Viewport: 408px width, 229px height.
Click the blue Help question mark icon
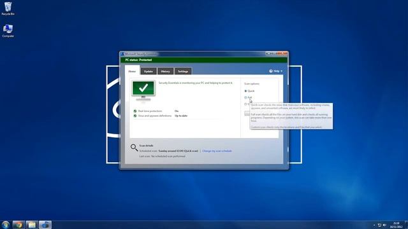[271, 71]
